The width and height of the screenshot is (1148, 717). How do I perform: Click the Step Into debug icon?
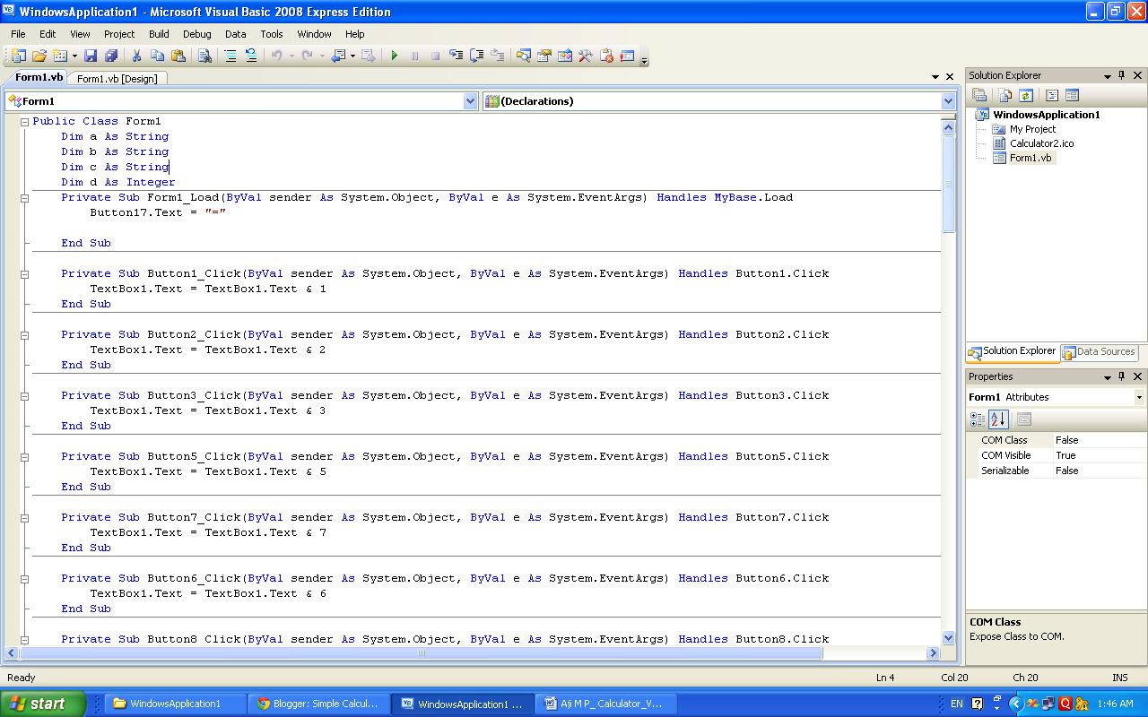click(x=456, y=56)
